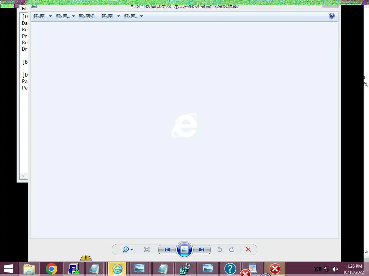Show the picture at actual size
The image size is (369, 276).
147,249
